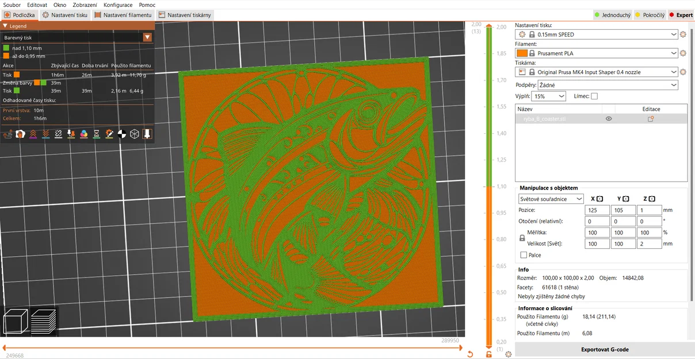This screenshot has height=359, width=695.
Task: Toggle the vertical slider lock icon
Action: coord(489,354)
